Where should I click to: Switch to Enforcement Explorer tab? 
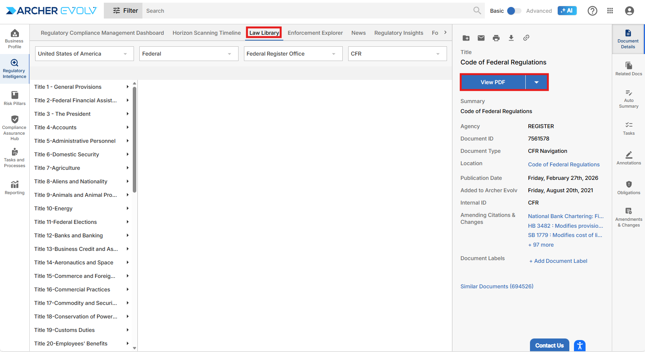coord(315,33)
